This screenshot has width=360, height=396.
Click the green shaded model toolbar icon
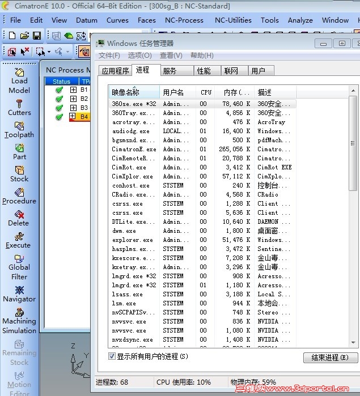[69, 36]
